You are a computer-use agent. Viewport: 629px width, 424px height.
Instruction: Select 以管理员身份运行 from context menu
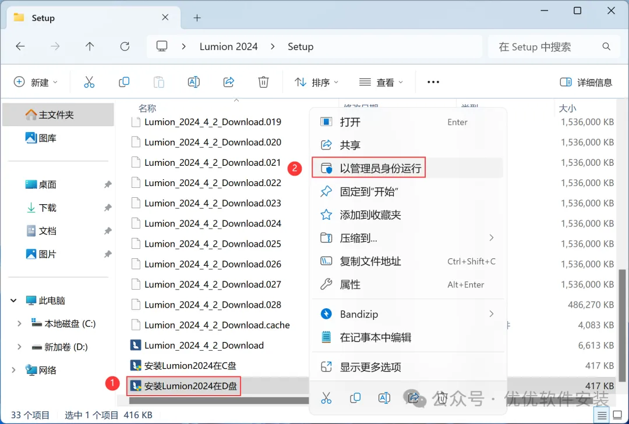tap(408, 168)
